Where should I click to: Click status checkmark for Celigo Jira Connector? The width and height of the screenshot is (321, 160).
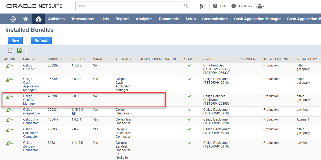tap(189, 119)
